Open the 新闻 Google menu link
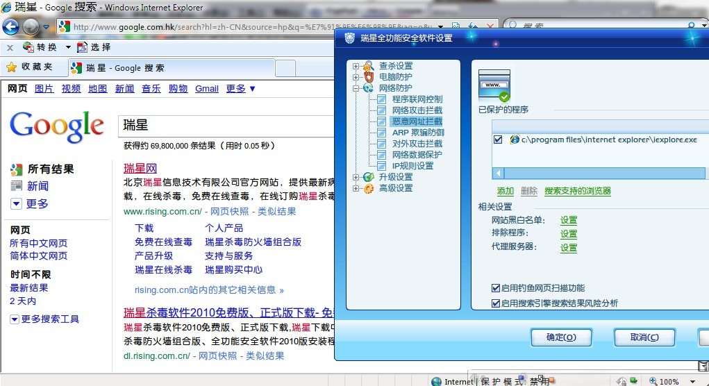The width and height of the screenshot is (709, 386). [124, 89]
